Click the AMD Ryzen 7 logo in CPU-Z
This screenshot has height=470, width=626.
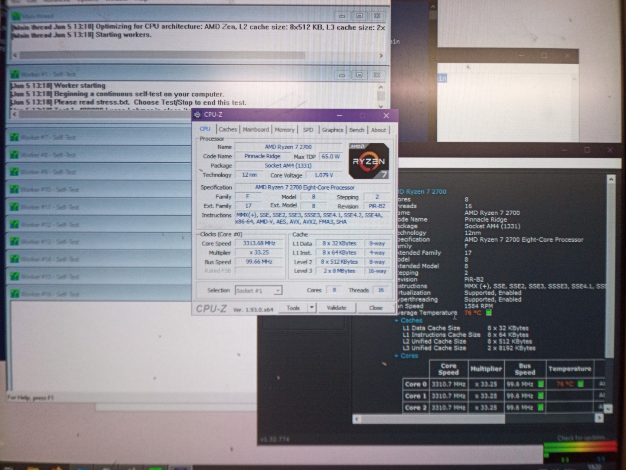pos(369,161)
